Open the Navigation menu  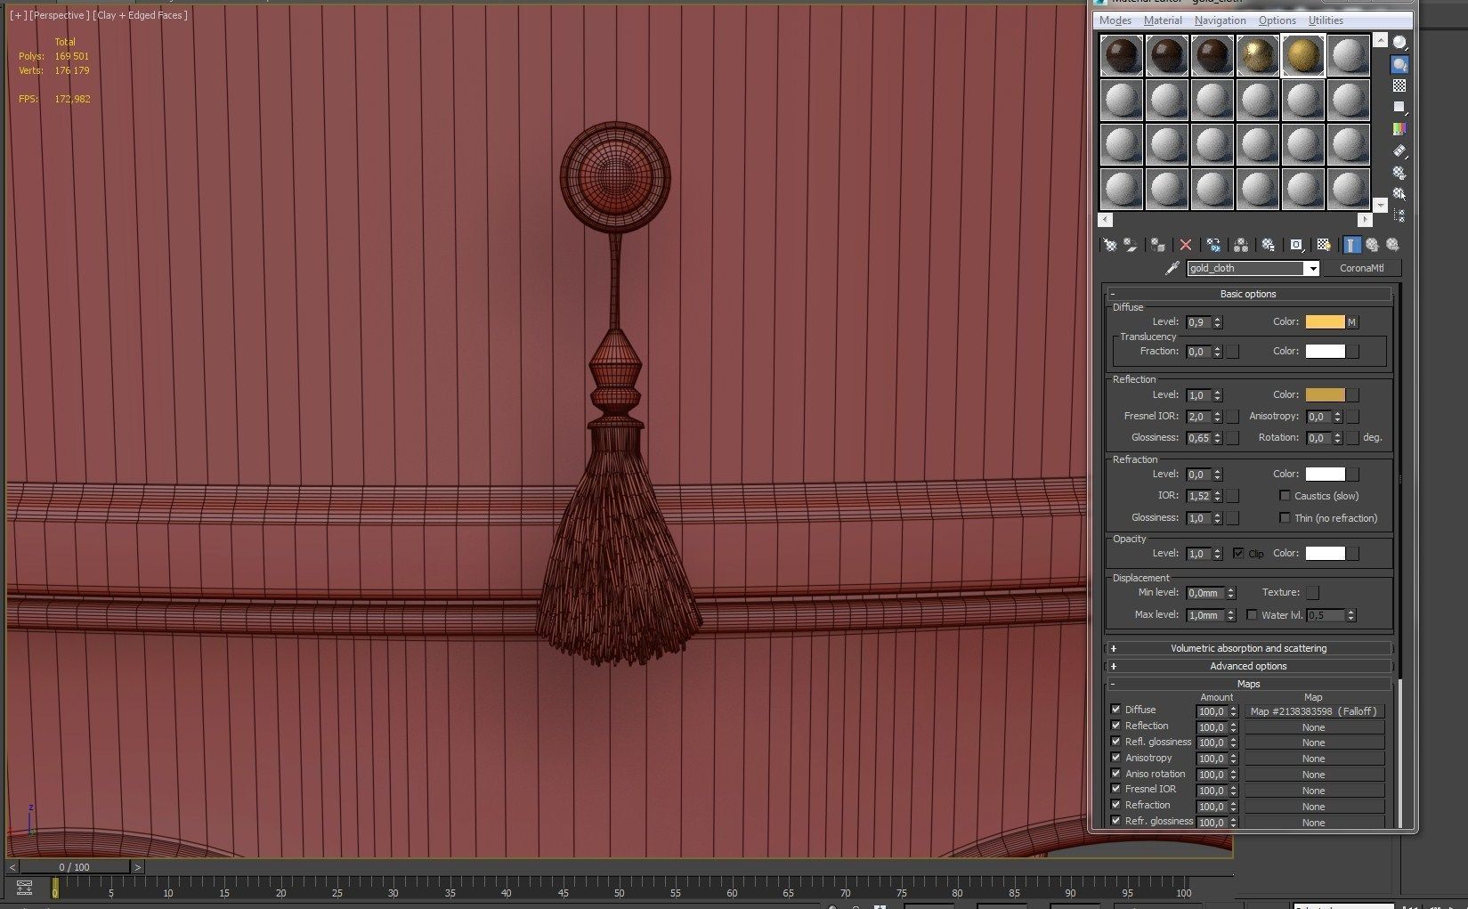pyautogui.click(x=1221, y=20)
